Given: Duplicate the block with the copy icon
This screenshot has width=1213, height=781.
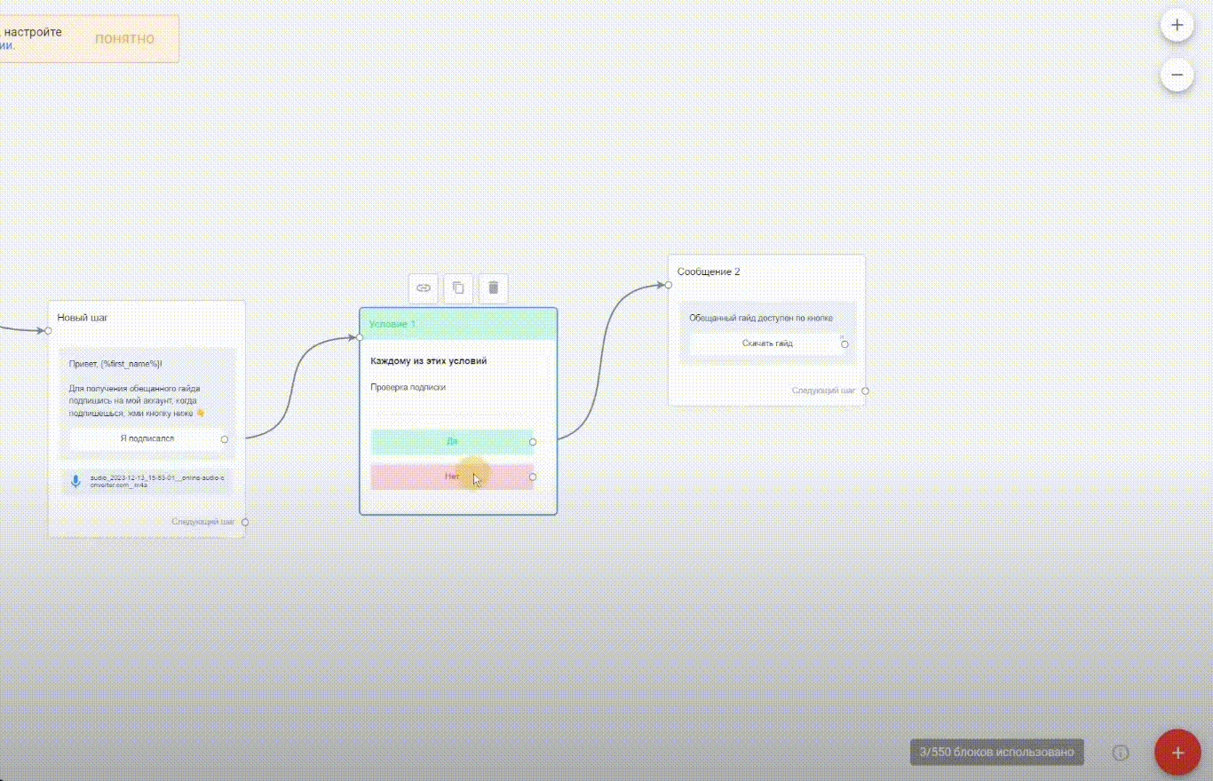Looking at the screenshot, I should pos(458,288).
